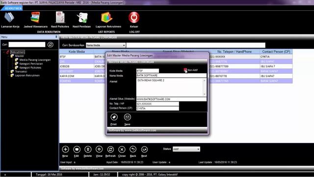
Task: Click the CYNTIA contact cell in table
Action: coord(276,57)
